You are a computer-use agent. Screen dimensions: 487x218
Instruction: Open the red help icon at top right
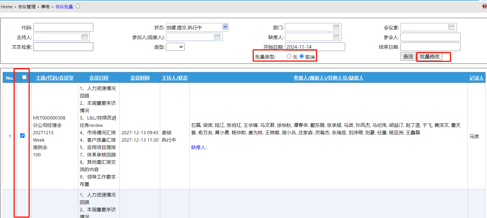click(x=484, y=6)
